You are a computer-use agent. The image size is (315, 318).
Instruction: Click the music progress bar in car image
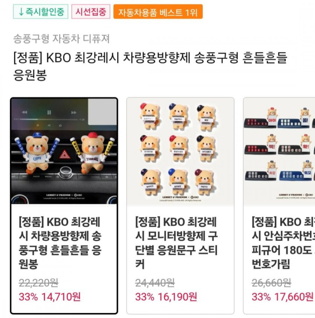49,119
